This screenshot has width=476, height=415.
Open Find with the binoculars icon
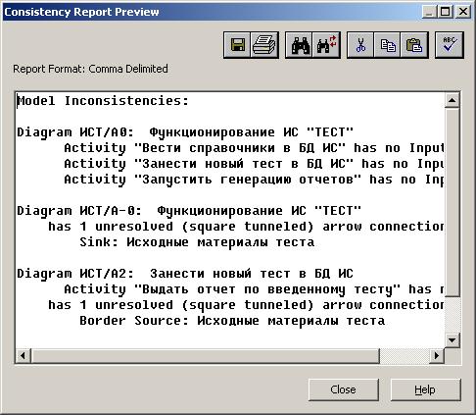click(300, 45)
